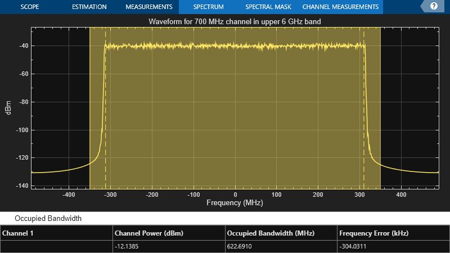Click the Channel 1 column header
The height and width of the screenshot is (253, 450).
point(18,233)
